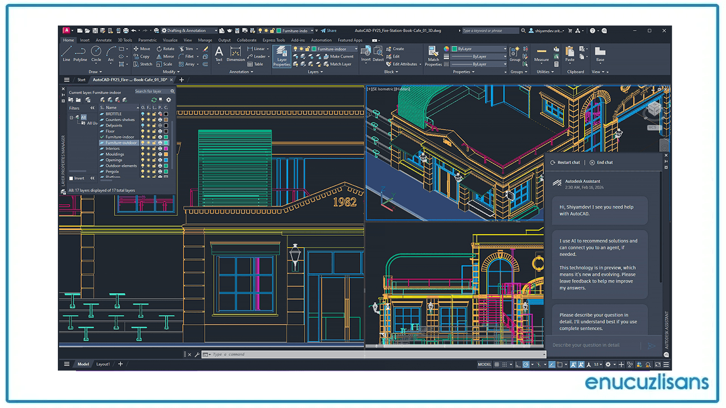Screen dimensions: 726x408
Task: Freeze the Outdoor-elements layer
Action: tap(149, 165)
